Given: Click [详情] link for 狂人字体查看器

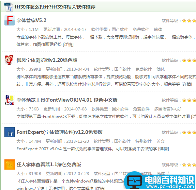Looking at the screenshot, I should [x=100, y=188].
